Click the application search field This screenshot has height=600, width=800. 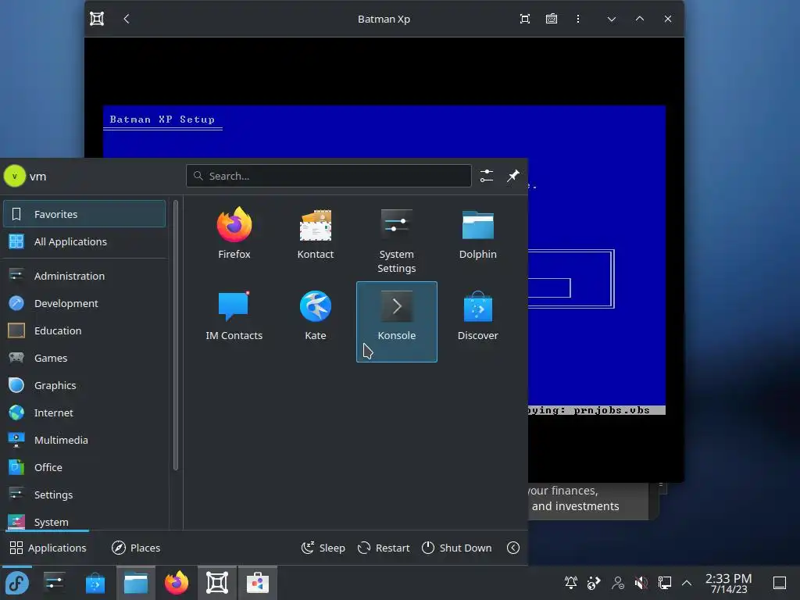329,176
